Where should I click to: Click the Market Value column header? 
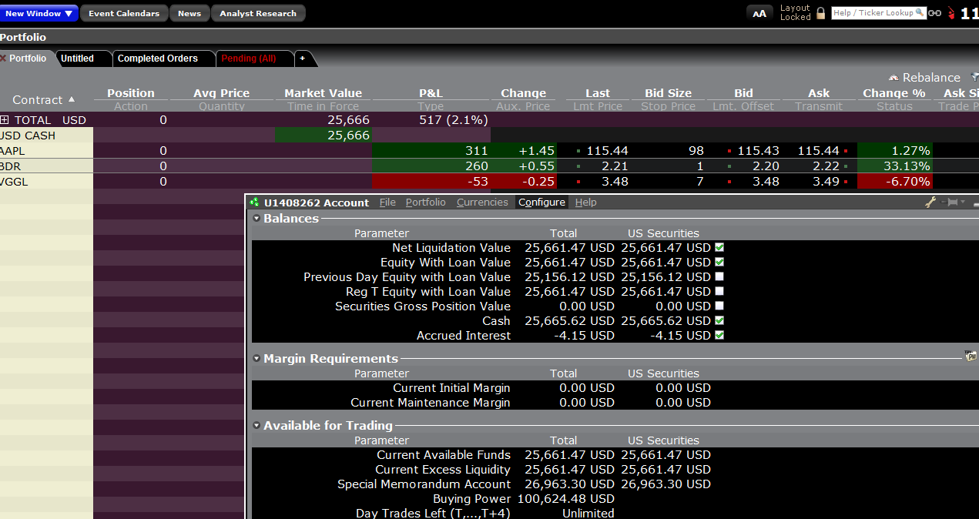pyautogui.click(x=323, y=93)
